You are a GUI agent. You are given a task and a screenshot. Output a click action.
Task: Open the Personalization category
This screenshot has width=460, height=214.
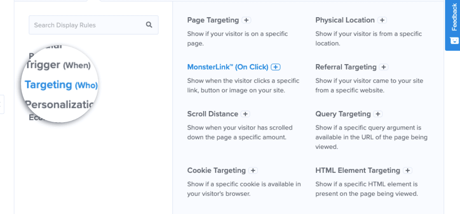point(59,104)
